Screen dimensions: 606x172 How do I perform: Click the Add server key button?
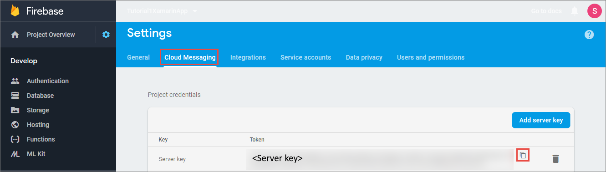click(x=541, y=120)
